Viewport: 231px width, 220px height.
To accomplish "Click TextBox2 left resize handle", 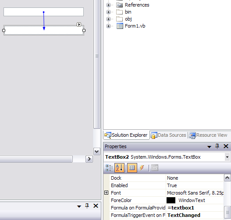I will 4,31.
